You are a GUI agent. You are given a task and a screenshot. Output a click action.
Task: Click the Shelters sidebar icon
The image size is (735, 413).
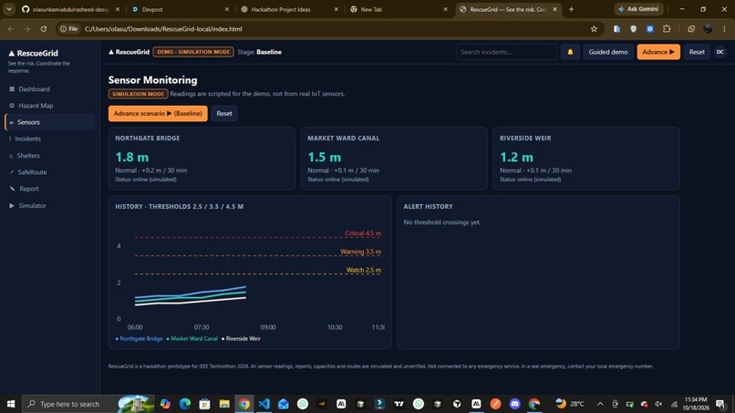(11, 156)
